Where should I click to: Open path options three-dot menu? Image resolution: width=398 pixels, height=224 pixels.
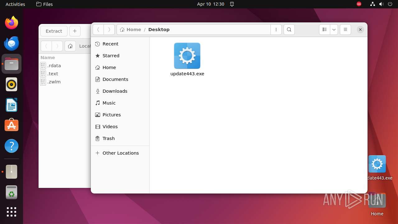point(276,30)
